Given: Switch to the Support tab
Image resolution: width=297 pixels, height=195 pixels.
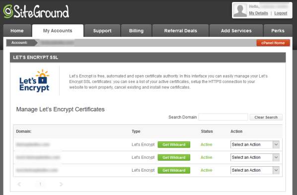Looking at the screenshot, I should pos(102,31).
